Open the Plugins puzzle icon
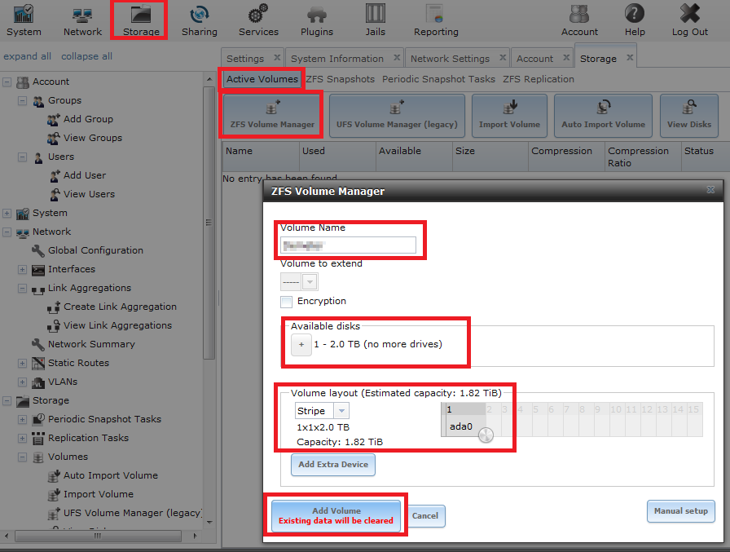 coord(317,20)
